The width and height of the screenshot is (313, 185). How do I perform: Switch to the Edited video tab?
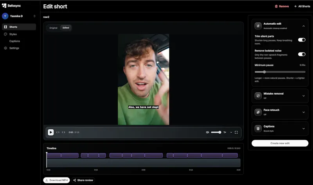[66, 28]
